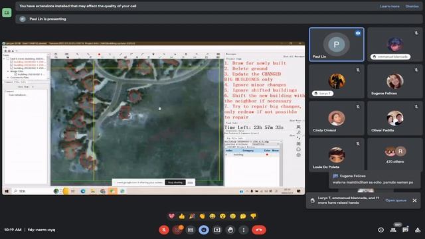The width and height of the screenshot is (425, 239).
Task: Click red dot tool in shared app toolbar
Action: click(x=99, y=54)
